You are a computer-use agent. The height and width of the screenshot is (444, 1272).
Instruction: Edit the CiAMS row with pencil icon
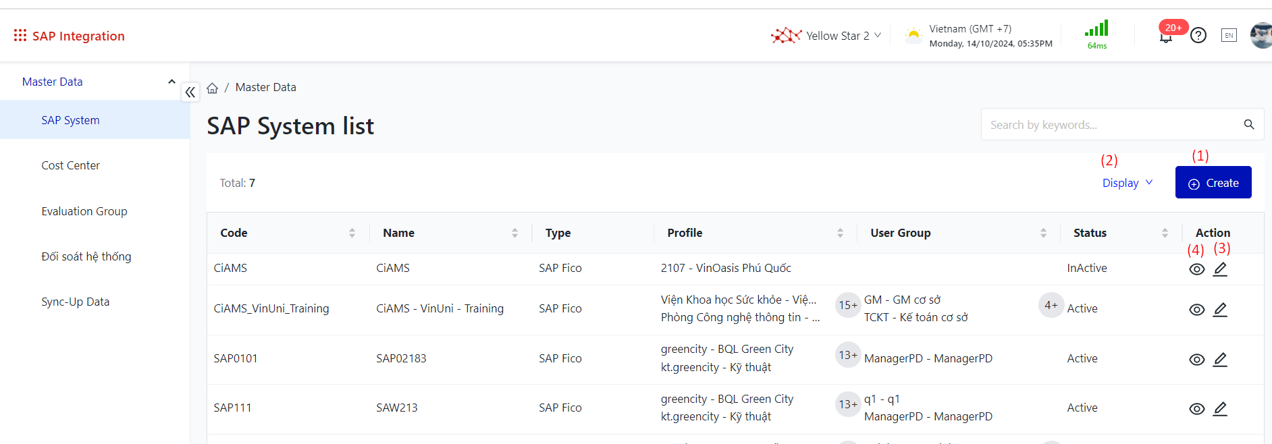[1219, 269]
